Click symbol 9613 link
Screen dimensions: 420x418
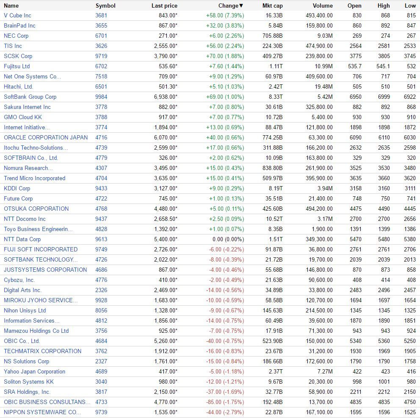[101, 240]
